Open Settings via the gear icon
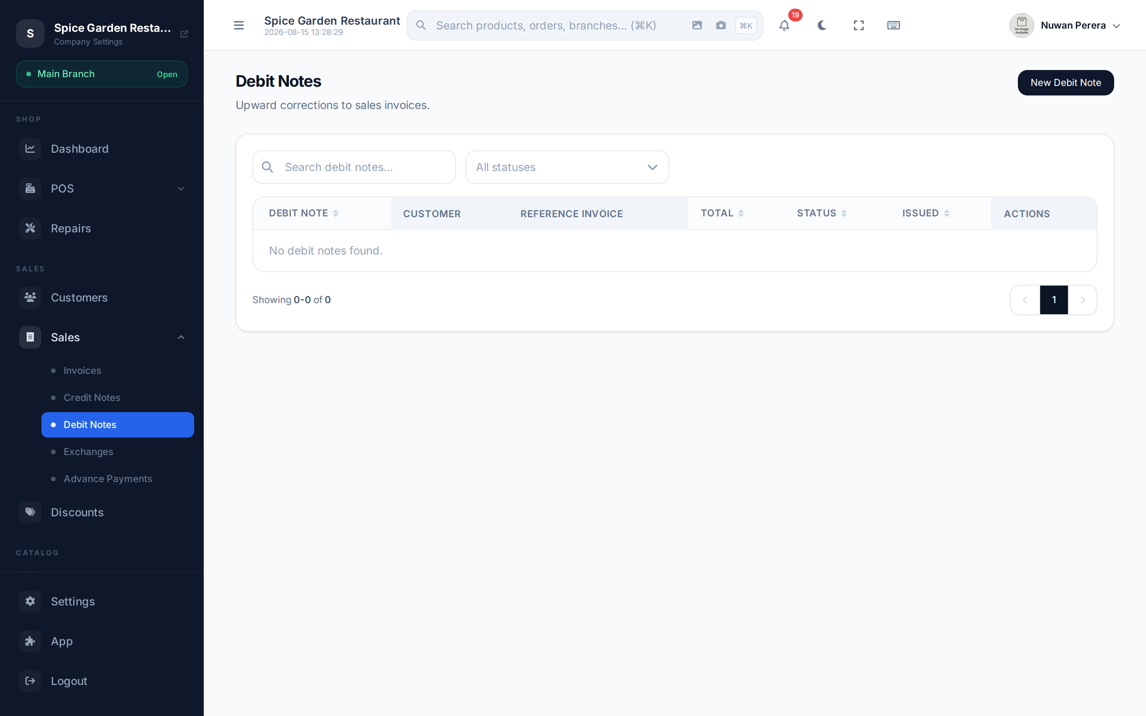This screenshot has width=1146, height=716. (30, 601)
